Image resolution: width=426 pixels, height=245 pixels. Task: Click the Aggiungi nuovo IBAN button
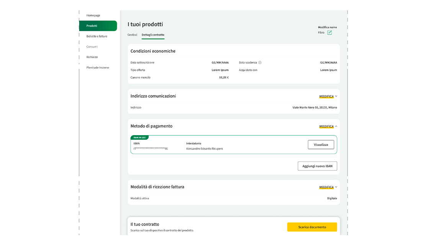(x=317, y=166)
